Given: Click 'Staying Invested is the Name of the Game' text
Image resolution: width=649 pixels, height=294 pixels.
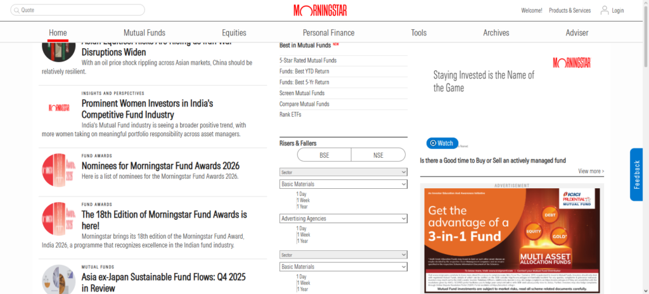Looking at the screenshot, I should click(484, 81).
